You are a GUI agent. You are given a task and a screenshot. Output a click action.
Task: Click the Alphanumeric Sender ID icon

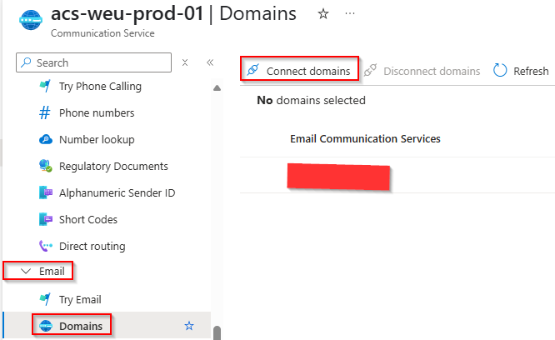[45, 193]
